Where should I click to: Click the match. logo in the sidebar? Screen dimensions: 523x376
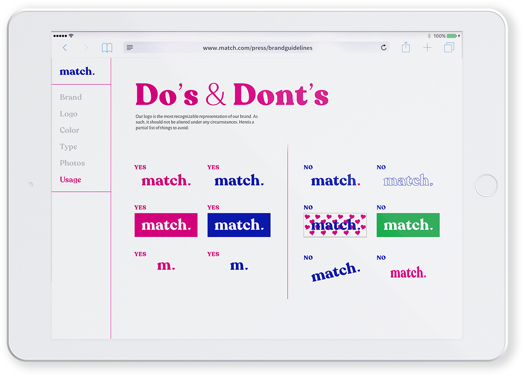pyautogui.click(x=77, y=71)
